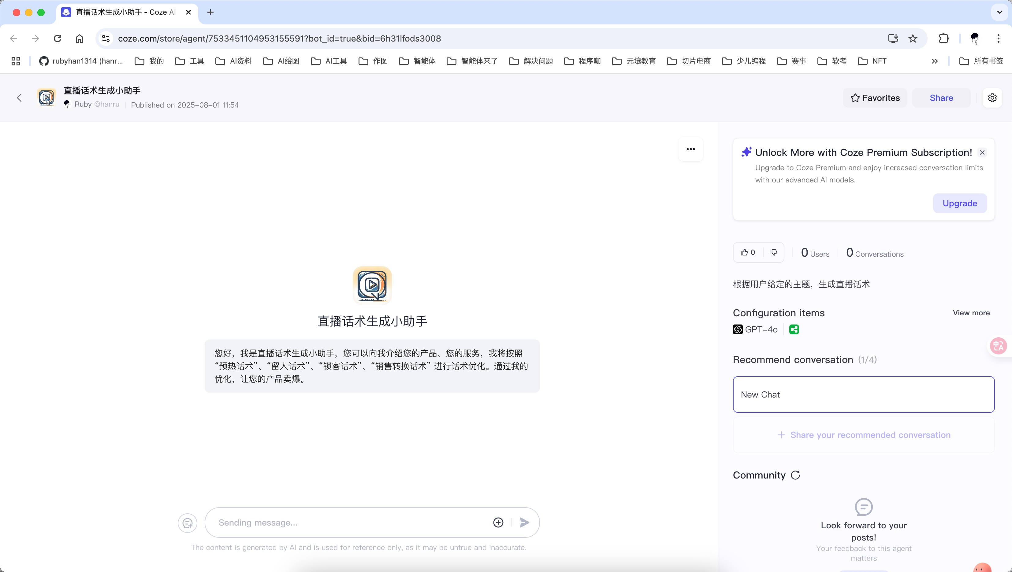
Task: Open attachments with the plus icon in chat bar
Action: point(498,522)
